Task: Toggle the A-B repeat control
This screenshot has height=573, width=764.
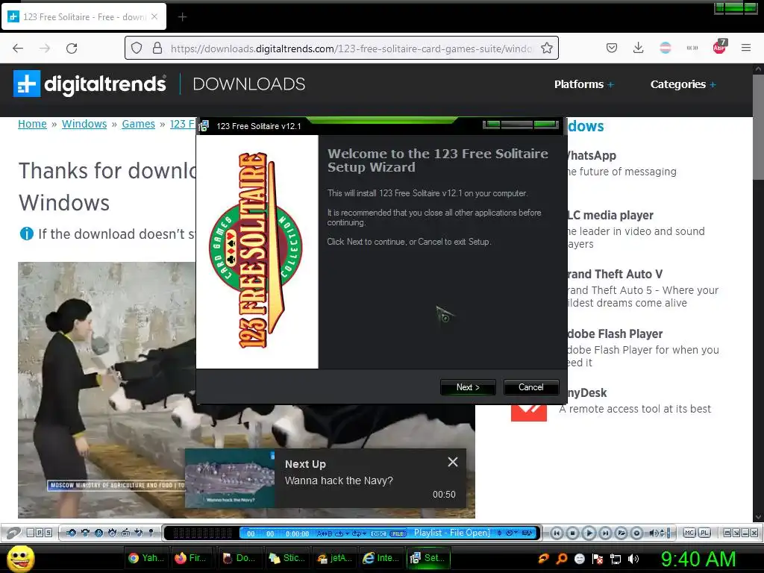Action: [325, 533]
